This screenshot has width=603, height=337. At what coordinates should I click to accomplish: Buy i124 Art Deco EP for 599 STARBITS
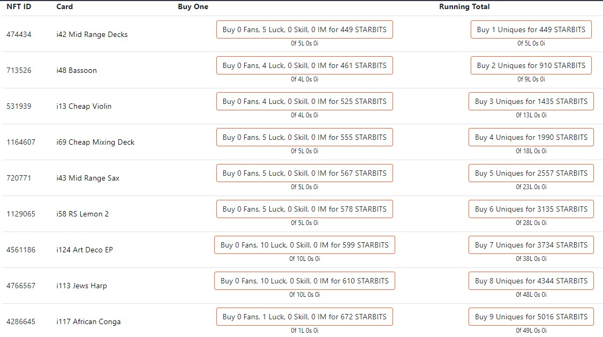click(x=305, y=245)
